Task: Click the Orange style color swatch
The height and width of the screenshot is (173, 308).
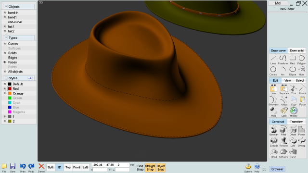Action: point(10,93)
